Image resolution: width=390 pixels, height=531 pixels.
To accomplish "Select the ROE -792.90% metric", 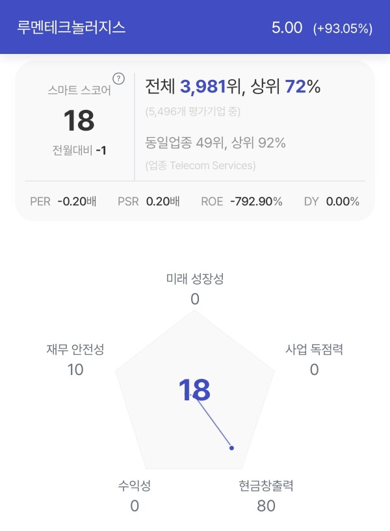I will pyautogui.click(x=242, y=201).
